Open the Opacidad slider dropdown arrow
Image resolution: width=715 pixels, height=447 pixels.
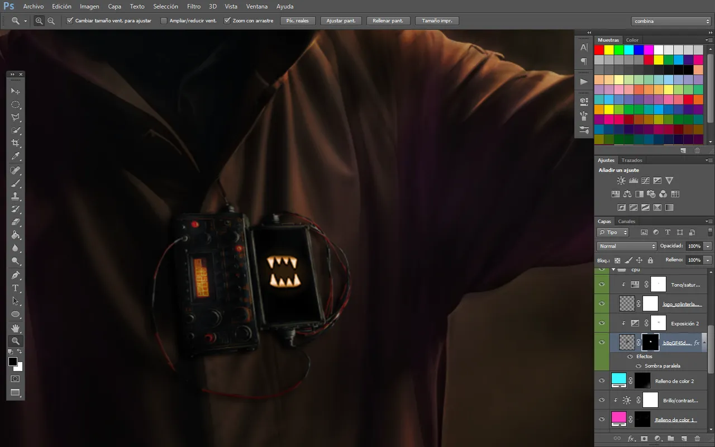pos(708,246)
